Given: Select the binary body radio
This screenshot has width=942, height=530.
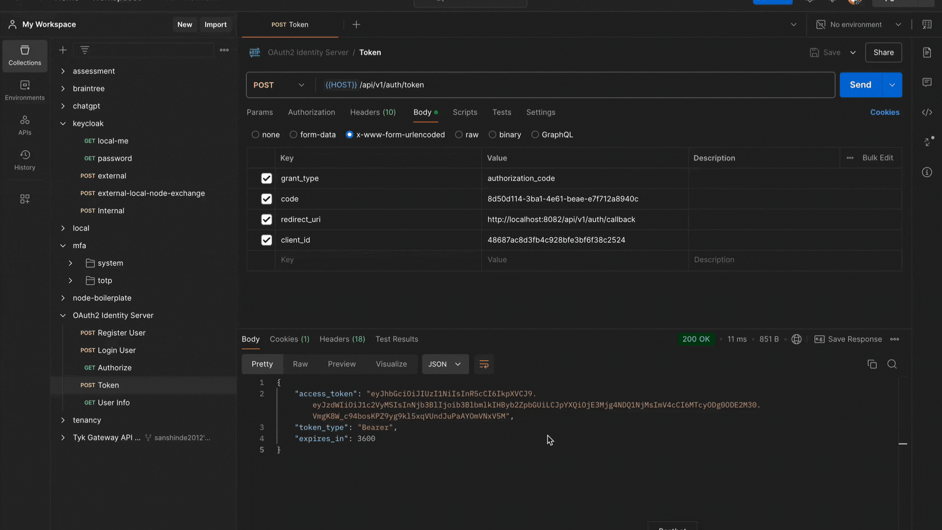Looking at the screenshot, I should tap(492, 134).
